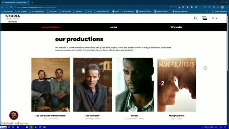Switch to the 'series' nav tab
Screen dimensions: 229x129
pyautogui.click(x=113, y=27)
